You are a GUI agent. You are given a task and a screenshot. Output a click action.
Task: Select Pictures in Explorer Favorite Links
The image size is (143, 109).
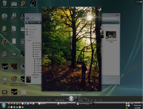click(x=30, y=32)
